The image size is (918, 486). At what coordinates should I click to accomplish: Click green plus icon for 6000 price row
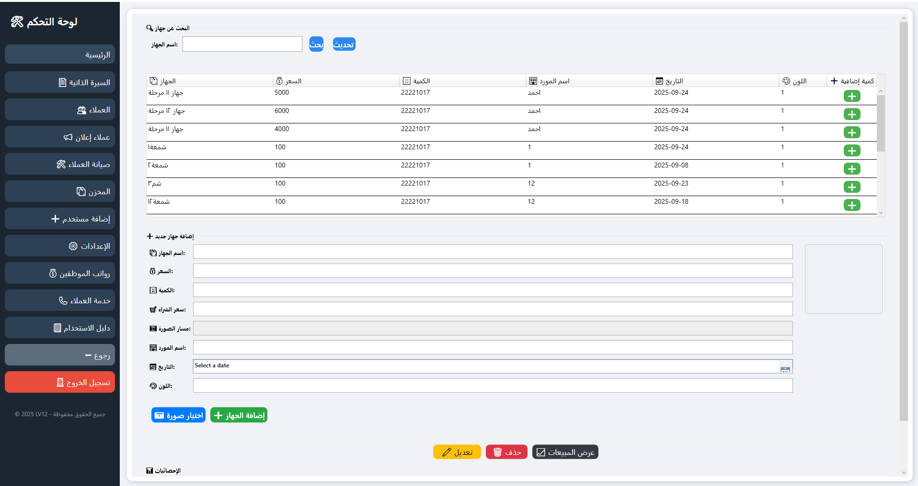coord(851,114)
